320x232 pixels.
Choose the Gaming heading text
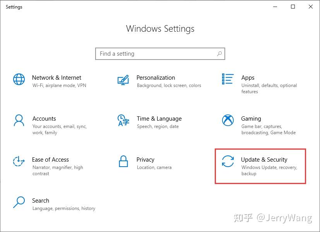(251, 119)
